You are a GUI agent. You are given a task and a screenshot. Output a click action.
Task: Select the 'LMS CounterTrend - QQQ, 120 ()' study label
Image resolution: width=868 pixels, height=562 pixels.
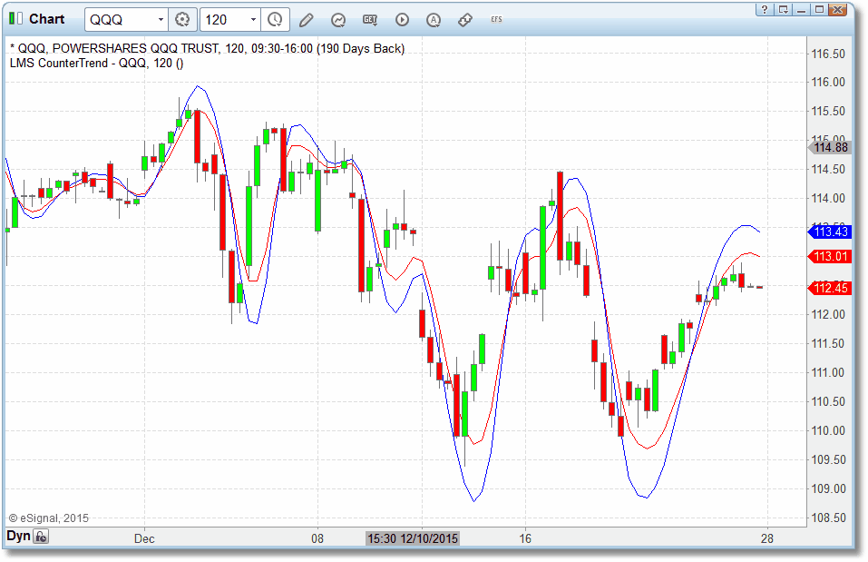coord(96,64)
